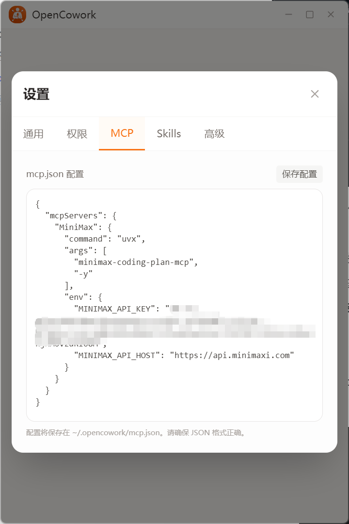Viewport: 349px width, 524px height.
Task: Click the "MINIMAX_API_KEY" key text
Action: (114, 309)
